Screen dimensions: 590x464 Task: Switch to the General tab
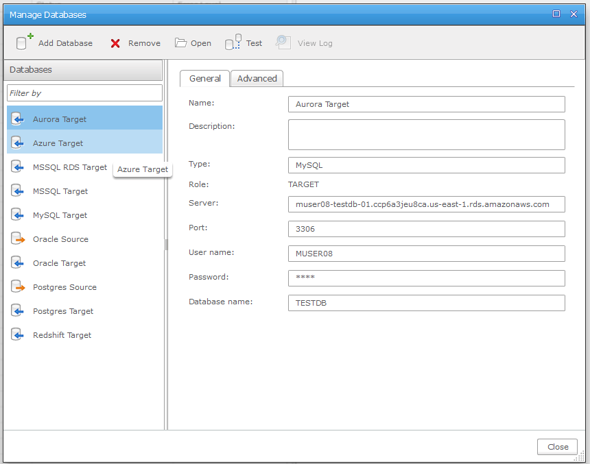click(204, 79)
